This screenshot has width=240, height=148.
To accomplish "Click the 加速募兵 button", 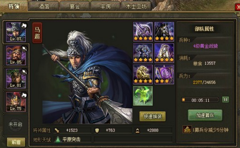I will point(205,115).
